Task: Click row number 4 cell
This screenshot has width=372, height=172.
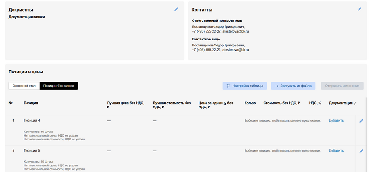Action: coord(13,120)
